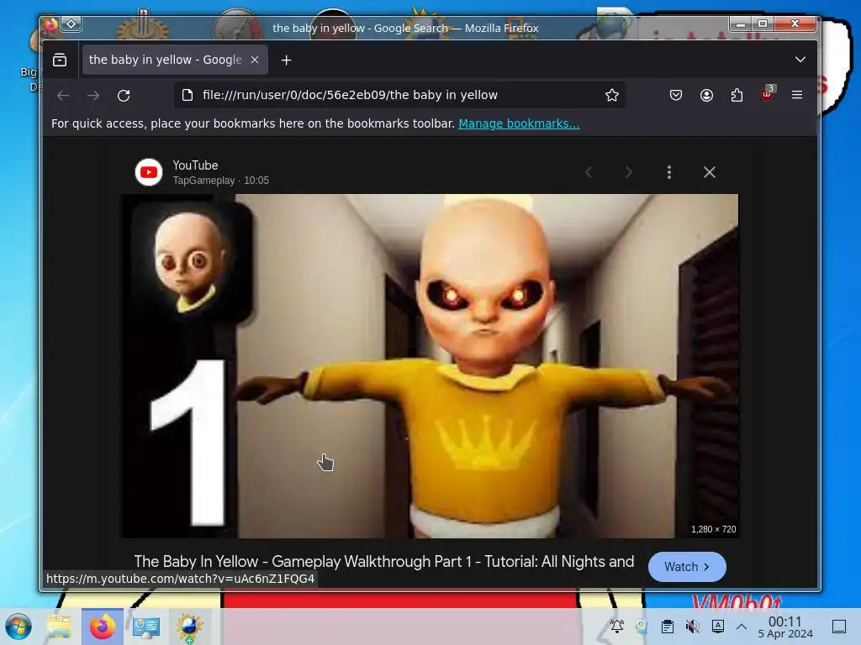861x645 pixels.
Task: Show next image result arrow
Action: tap(629, 172)
